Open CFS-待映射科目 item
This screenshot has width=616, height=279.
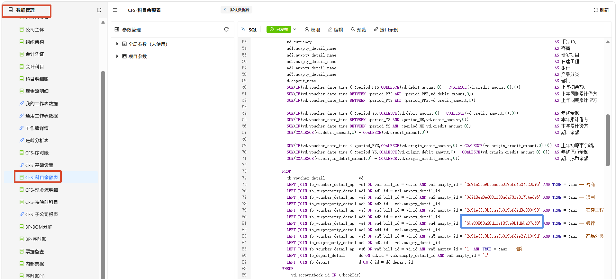[x=41, y=202]
